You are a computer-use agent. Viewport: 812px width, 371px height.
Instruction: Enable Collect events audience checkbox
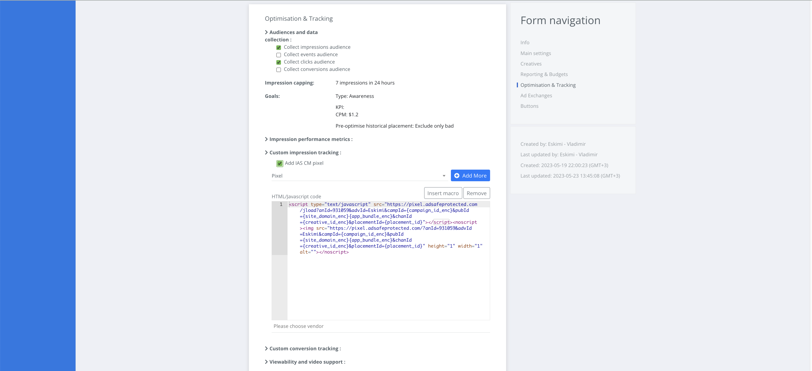(x=278, y=55)
